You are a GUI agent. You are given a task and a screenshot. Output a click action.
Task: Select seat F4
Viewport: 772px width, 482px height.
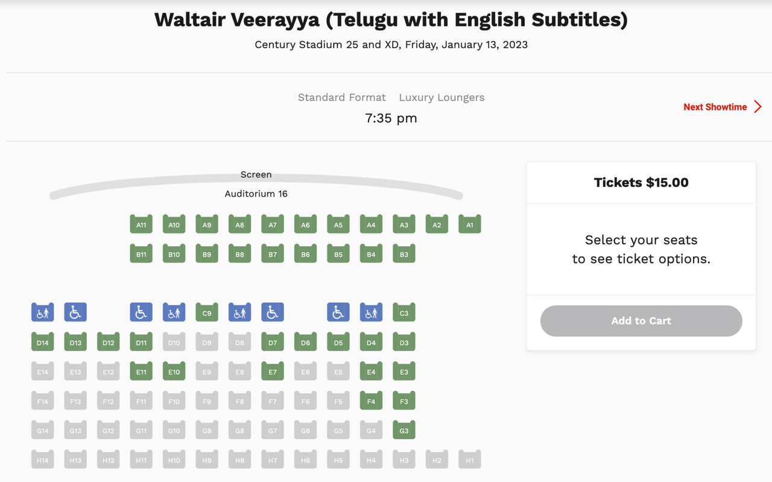pos(371,401)
